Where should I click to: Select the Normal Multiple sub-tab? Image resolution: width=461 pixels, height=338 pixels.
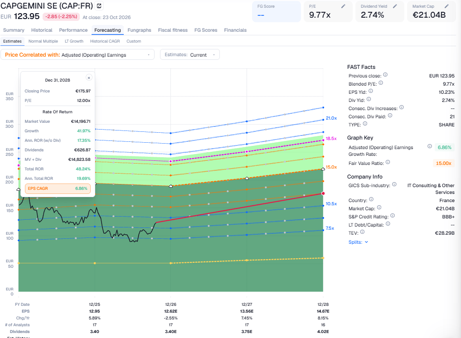point(43,41)
